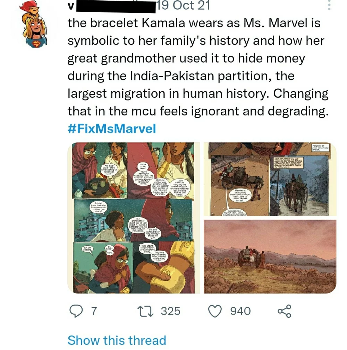View the 325 retweets count
Viewport: 347px width, 350px height.
coord(170,311)
